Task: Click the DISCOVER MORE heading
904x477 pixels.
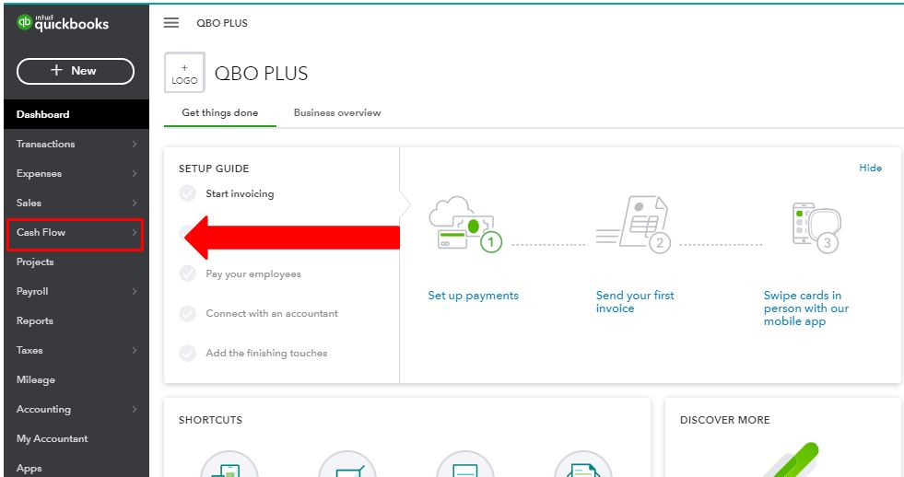Action: pyautogui.click(x=724, y=420)
